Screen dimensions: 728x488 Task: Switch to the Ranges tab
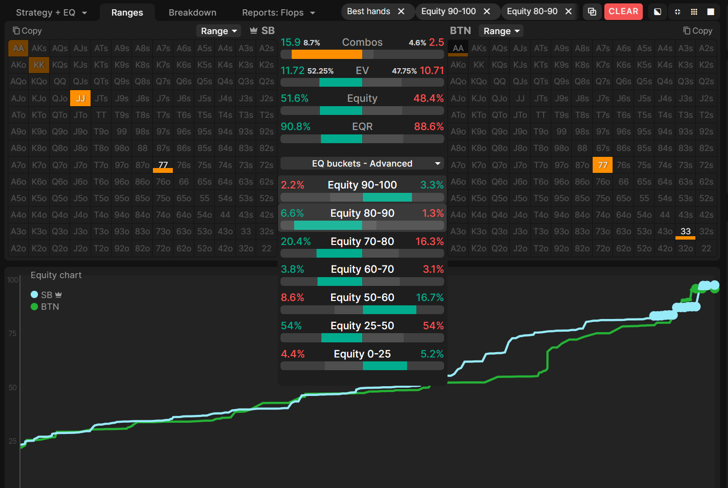[x=127, y=13]
